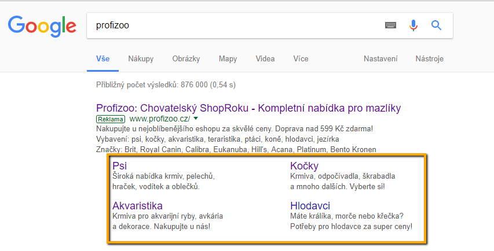Viewport: 494px width, 251px height.
Task: Click 'a dekorace. Nakupujte u nás!' text
Action: coord(162,227)
